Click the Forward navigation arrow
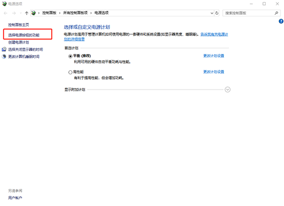 (x=14, y=13)
